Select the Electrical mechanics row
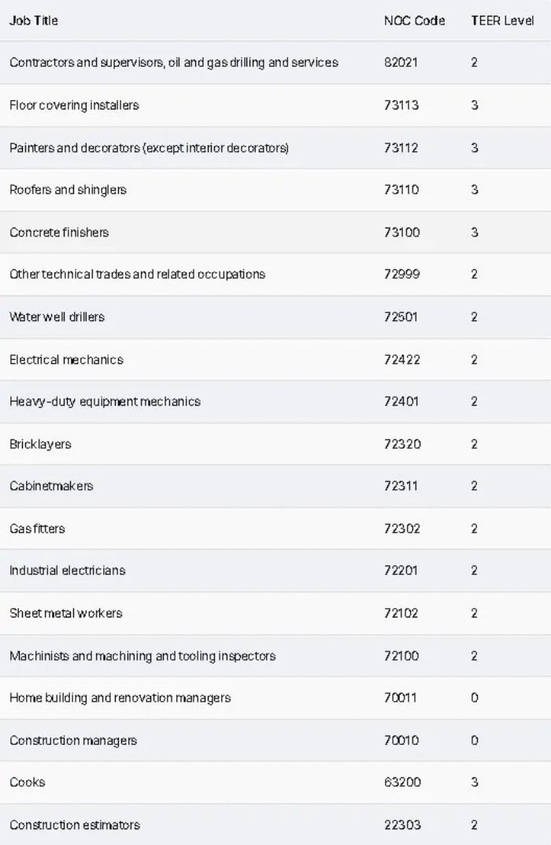 (66, 360)
